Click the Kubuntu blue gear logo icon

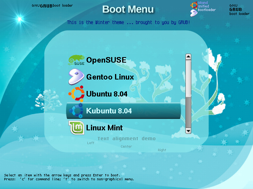click(76, 111)
